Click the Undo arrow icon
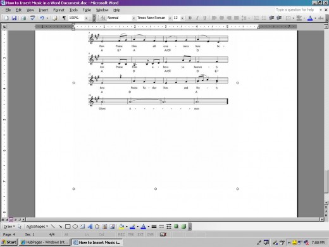Viewport: 329px width, 247px height. 42,18
